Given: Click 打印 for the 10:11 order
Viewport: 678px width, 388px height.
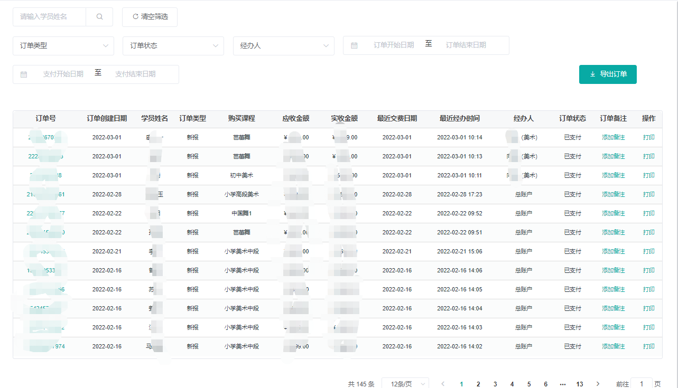Looking at the screenshot, I should 649,176.
